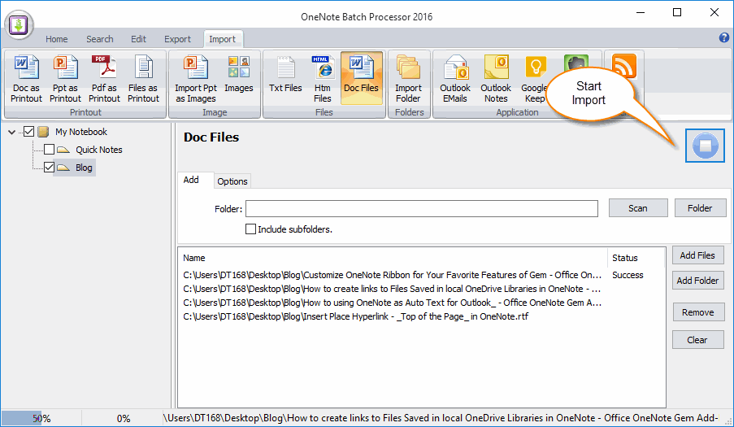The width and height of the screenshot is (734, 427).
Task: Click the Add Folder button
Action: click(697, 281)
